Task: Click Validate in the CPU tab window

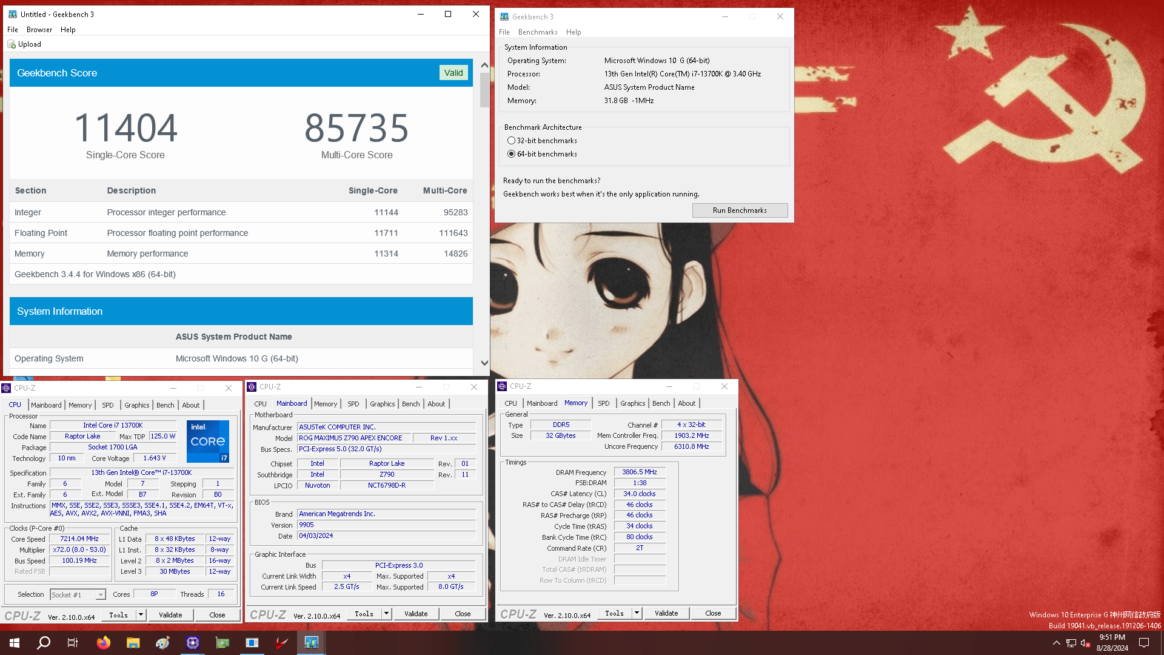Action: click(170, 615)
